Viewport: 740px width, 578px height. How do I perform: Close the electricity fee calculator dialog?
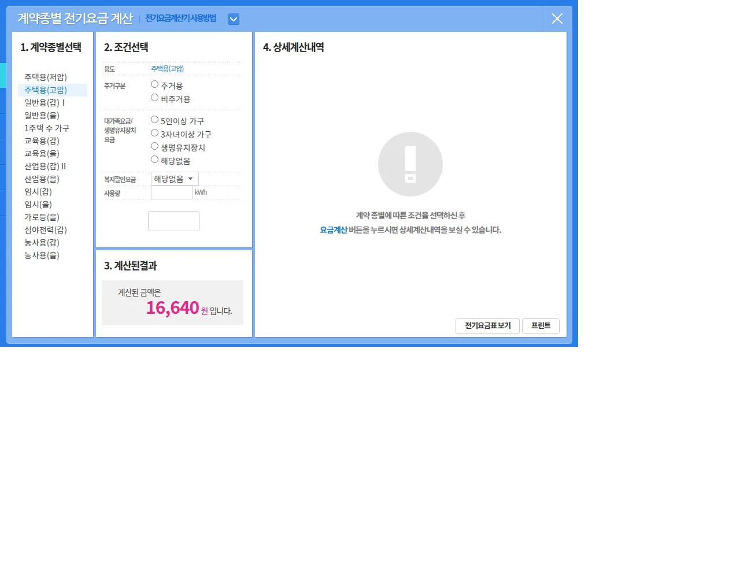tap(557, 19)
